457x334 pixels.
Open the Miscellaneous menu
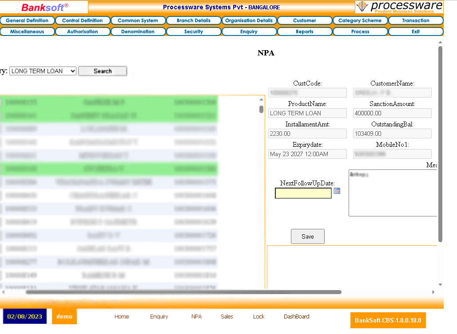[27, 31]
